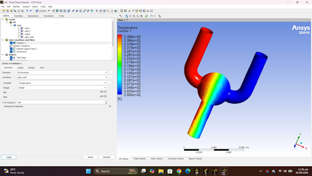312x176 pixels.
Task: Open the Location toolbar dropdown
Action: click(x=43, y=11)
